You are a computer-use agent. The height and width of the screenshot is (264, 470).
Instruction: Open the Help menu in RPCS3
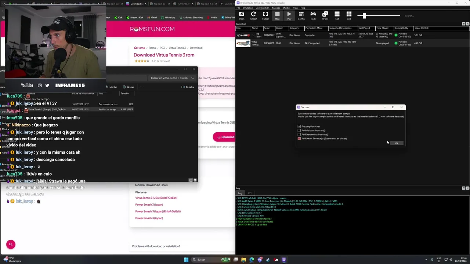303,8
